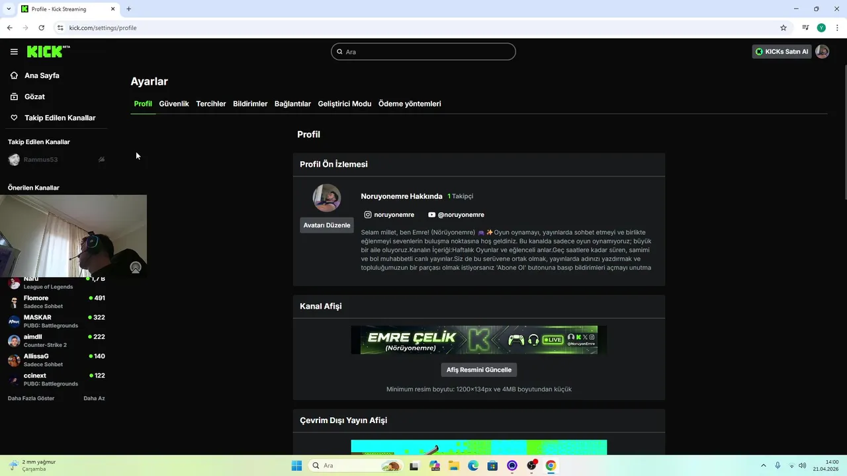This screenshot has width=847, height=476.
Task: Click the Gözat browse icon
Action: pyautogui.click(x=14, y=97)
